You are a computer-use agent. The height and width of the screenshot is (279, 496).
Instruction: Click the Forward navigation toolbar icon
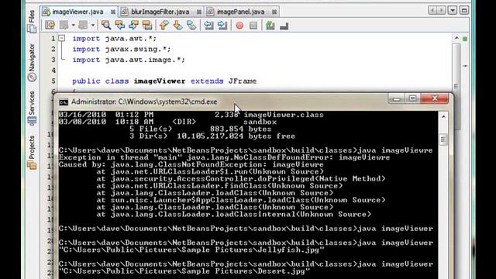84,25
